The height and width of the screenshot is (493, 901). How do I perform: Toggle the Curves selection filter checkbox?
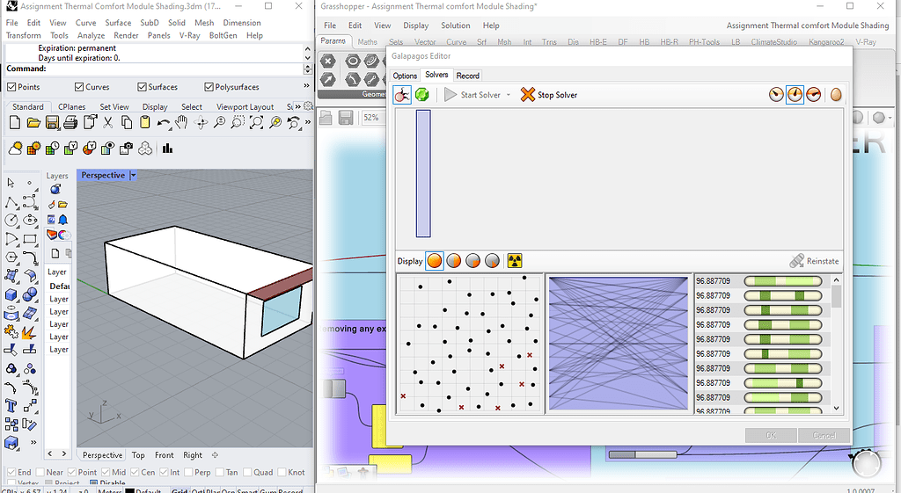(x=79, y=87)
